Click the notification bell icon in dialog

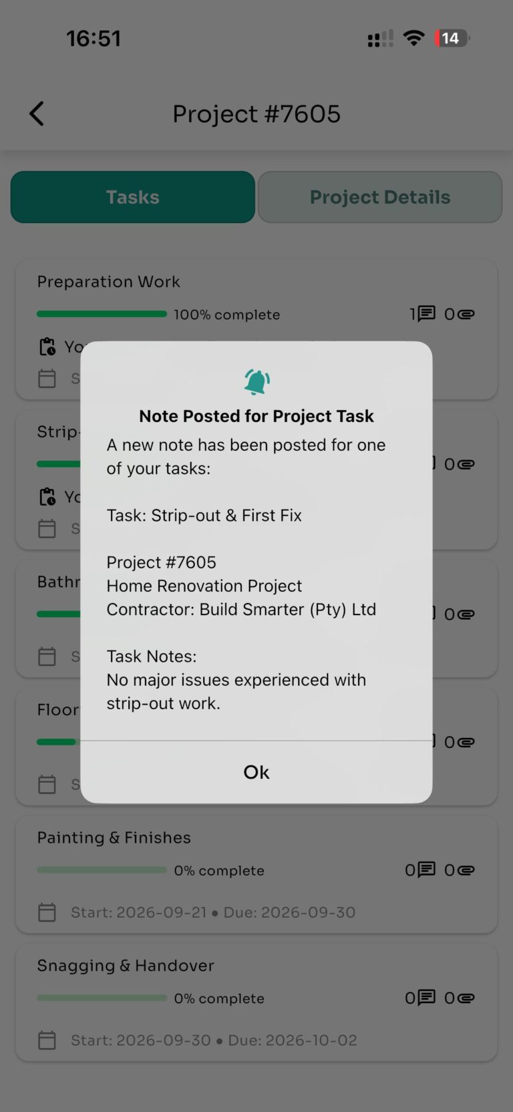coord(256,382)
